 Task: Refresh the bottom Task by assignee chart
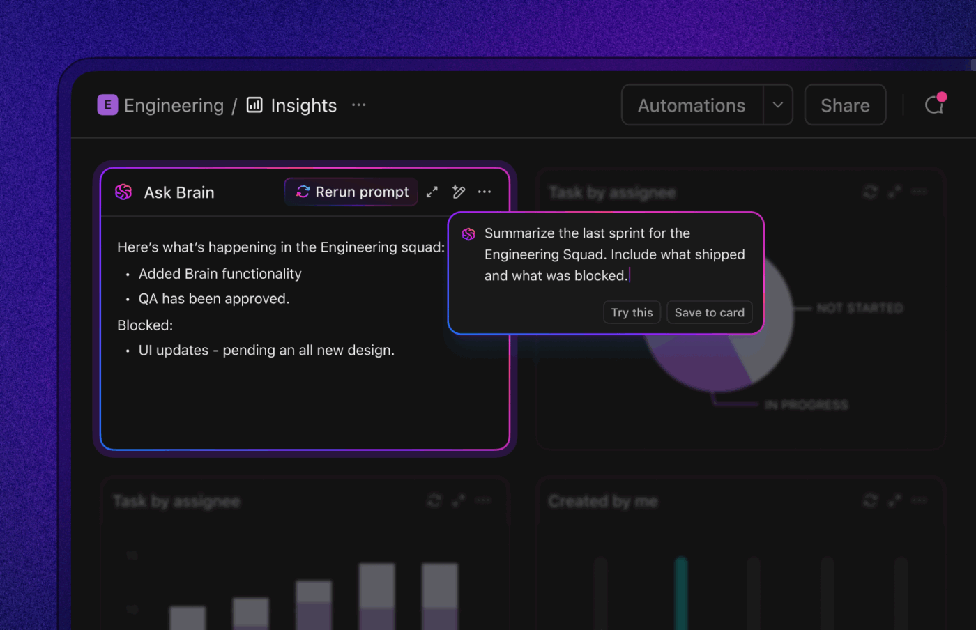click(x=434, y=500)
